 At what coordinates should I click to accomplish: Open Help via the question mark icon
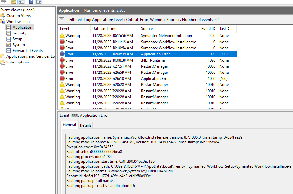[31, 2]
